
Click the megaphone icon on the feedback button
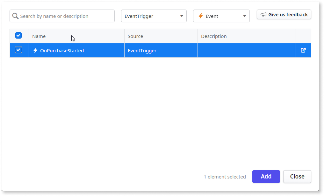click(x=263, y=14)
